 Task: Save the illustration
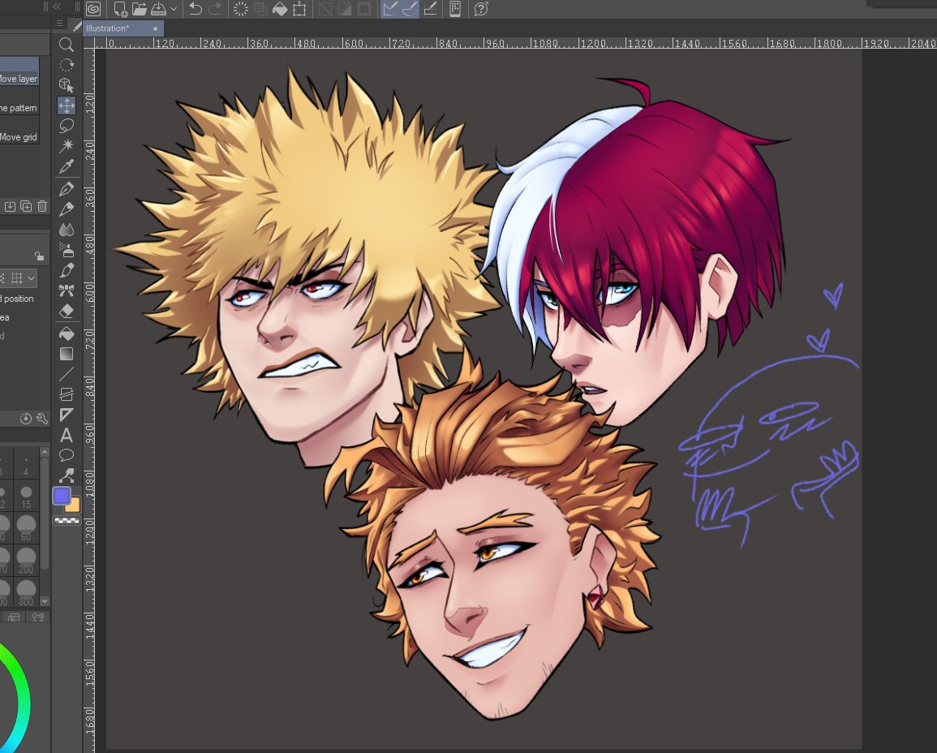tap(158, 9)
